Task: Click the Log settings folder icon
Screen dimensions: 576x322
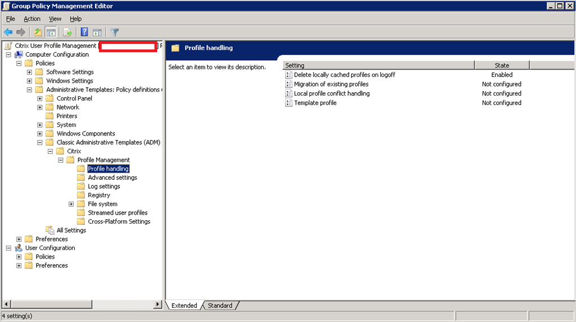Action: point(81,186)
